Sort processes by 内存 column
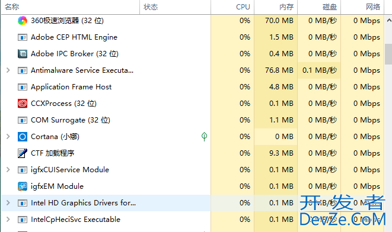Image resolution: width=392 pixels, height=232 pixels. [276, 7]
